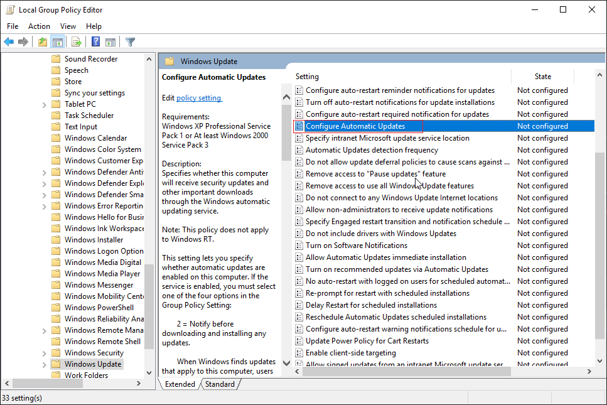Expand the Windows Defender Sma tree node
This screenshot has height=405, width=607.
(44, 195)
